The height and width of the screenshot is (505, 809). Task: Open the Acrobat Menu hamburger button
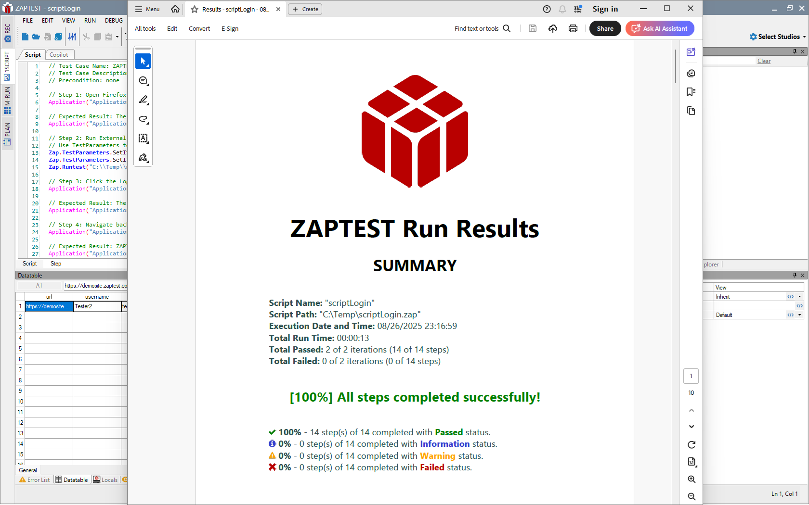pyautogui.click(x=147, y=9)
